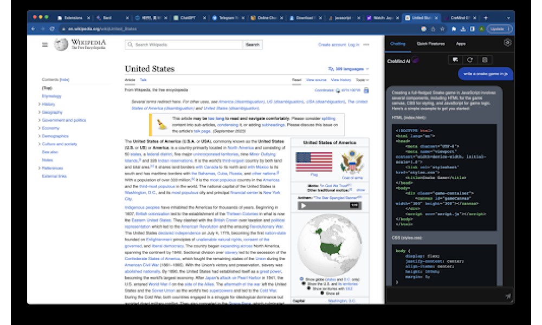Screen dimensions: 542x325
Task: Expand the Demographics section in contents
Action: pos(39,136)
